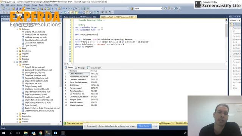Image resolution: width=242 pixels, height=136 pixels.
Task: Click the Undo arrow icon in toolbar
Action: point(64,9)
